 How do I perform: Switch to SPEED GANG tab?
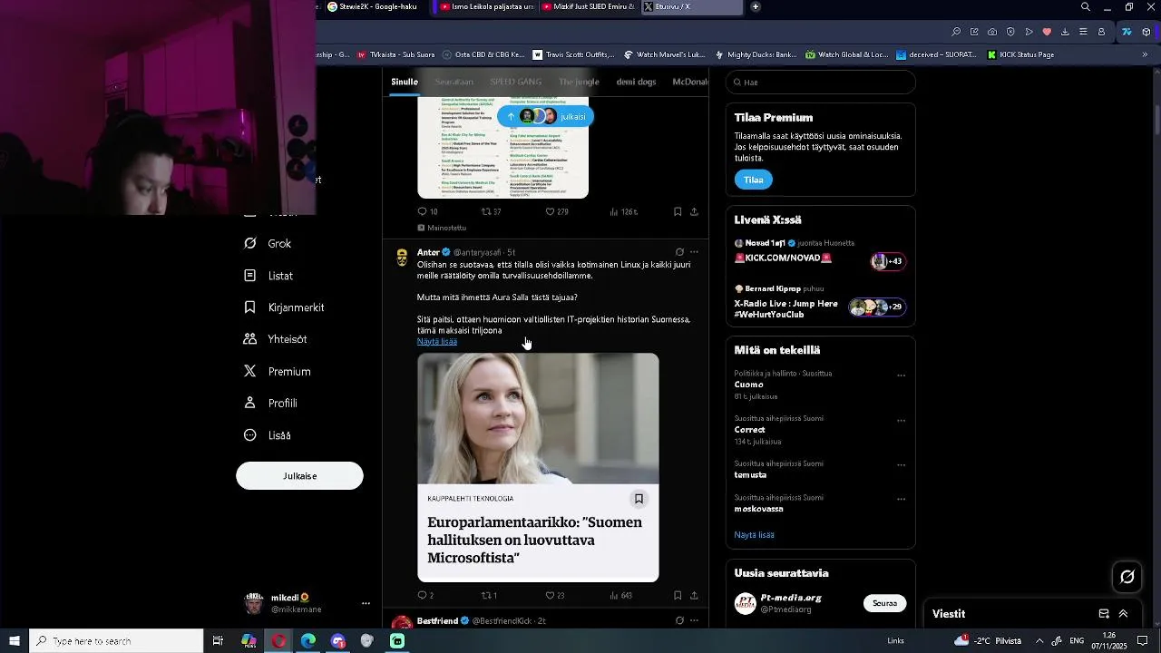tap(515, 82)
